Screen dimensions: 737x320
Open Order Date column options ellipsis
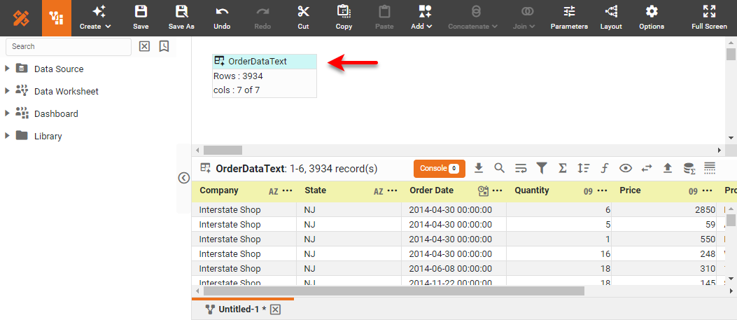coord(498,190)
